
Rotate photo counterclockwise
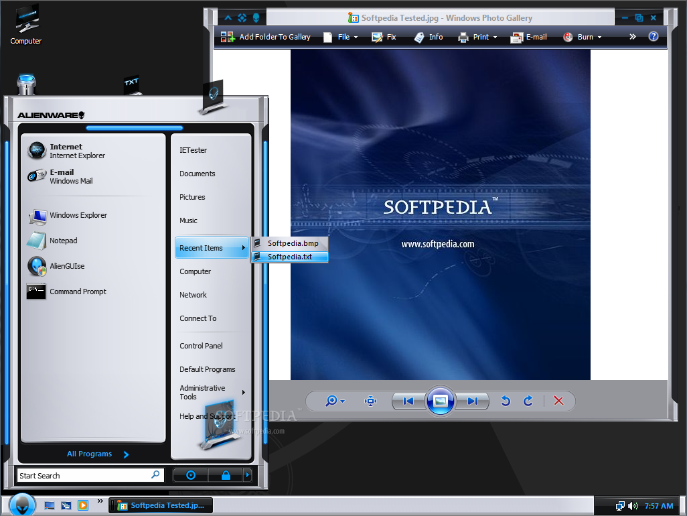506,401
